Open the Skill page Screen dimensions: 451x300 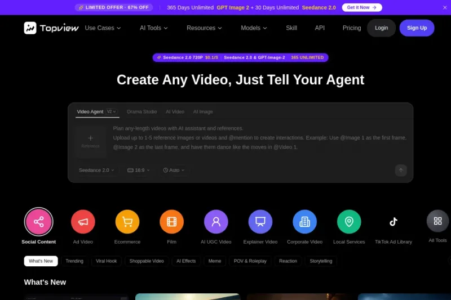tap(291, 28)
